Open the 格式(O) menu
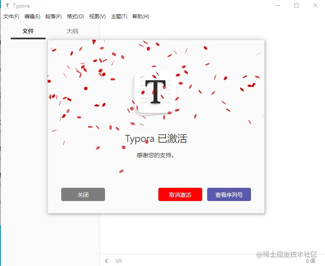The width and height of the screenshot is (325, 266). tap(75, 17)
